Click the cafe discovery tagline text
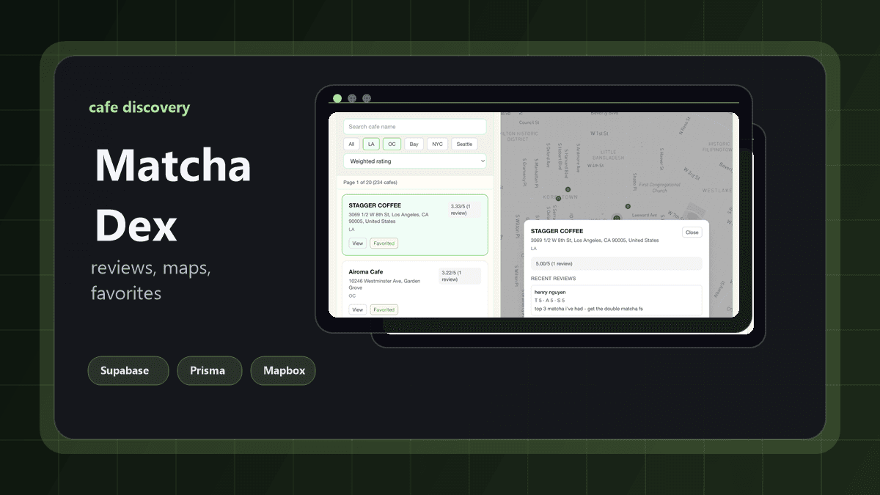 tap(139, 108)
